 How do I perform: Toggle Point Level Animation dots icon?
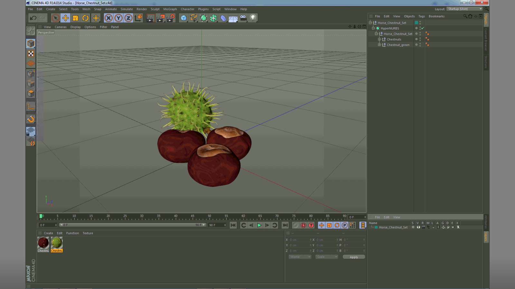352,225
